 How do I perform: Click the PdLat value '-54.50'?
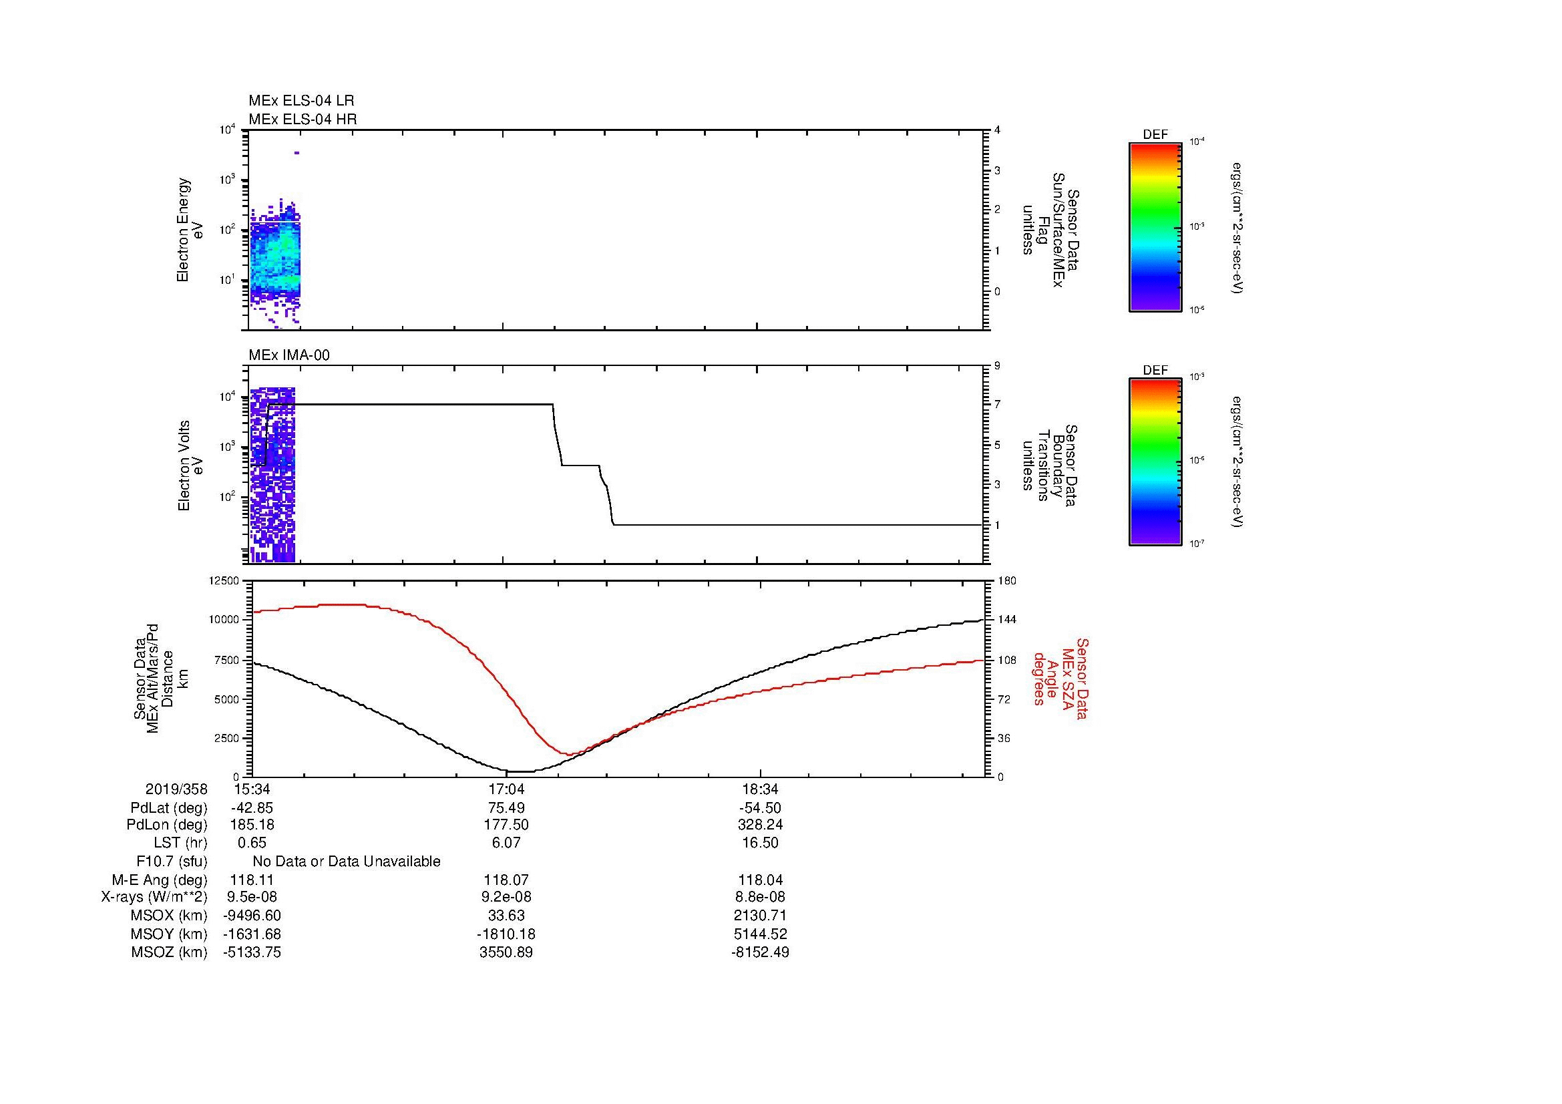760,808
